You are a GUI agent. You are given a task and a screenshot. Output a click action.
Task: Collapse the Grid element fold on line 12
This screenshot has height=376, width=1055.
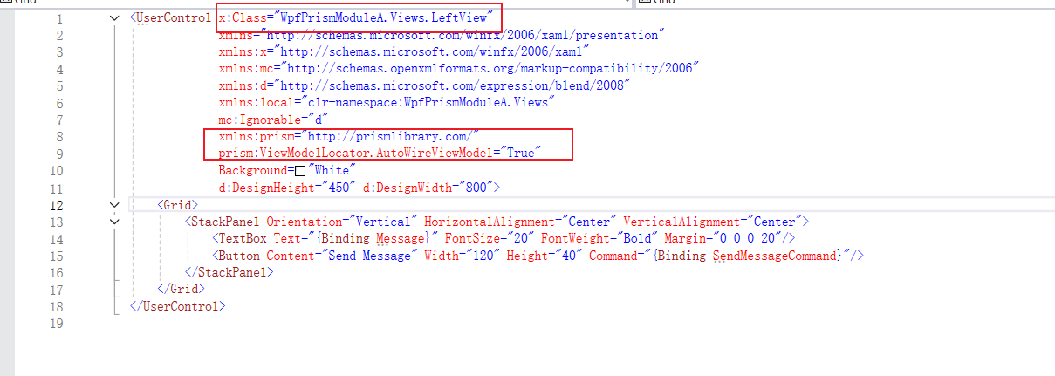pyautogui.click(x=116, y=205)
